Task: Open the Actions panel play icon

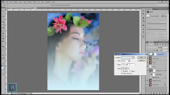Action: [x=143, y=14]
